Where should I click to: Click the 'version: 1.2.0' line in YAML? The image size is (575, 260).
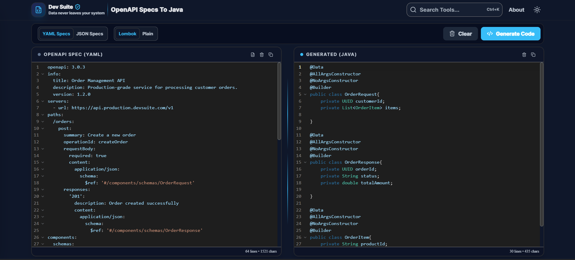coord(72,95)
